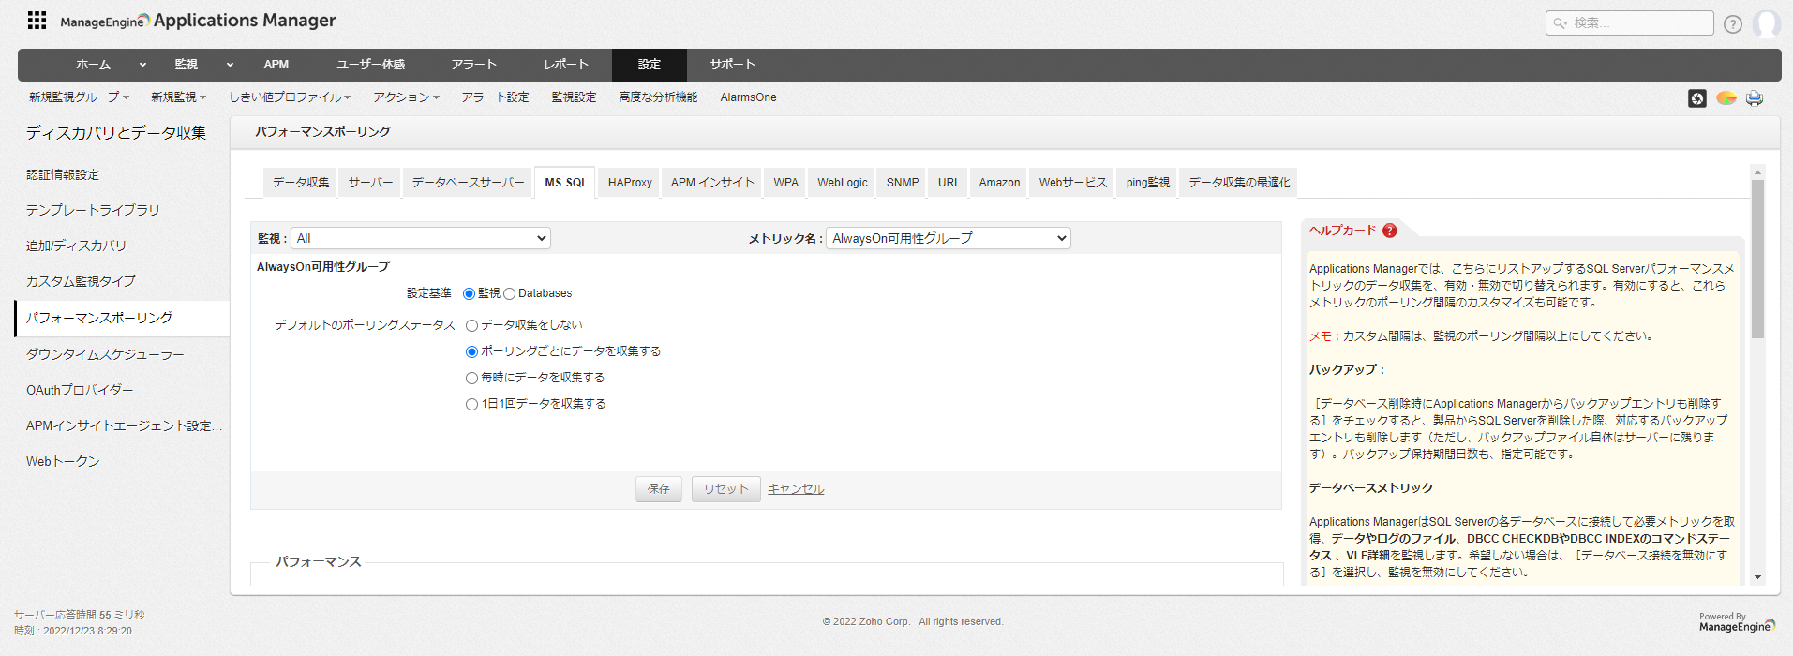The image size is (1793, 656).
Task: Select データ収集をしない radio option
Action: tap(472, 326)
